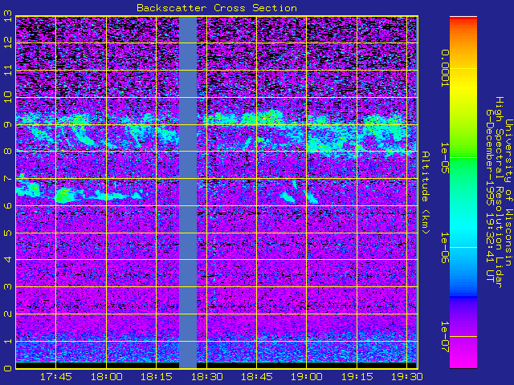Click altitude label 0 on the y-axis
The width and height of the screenshot is (514, 385).
point(7,368)
